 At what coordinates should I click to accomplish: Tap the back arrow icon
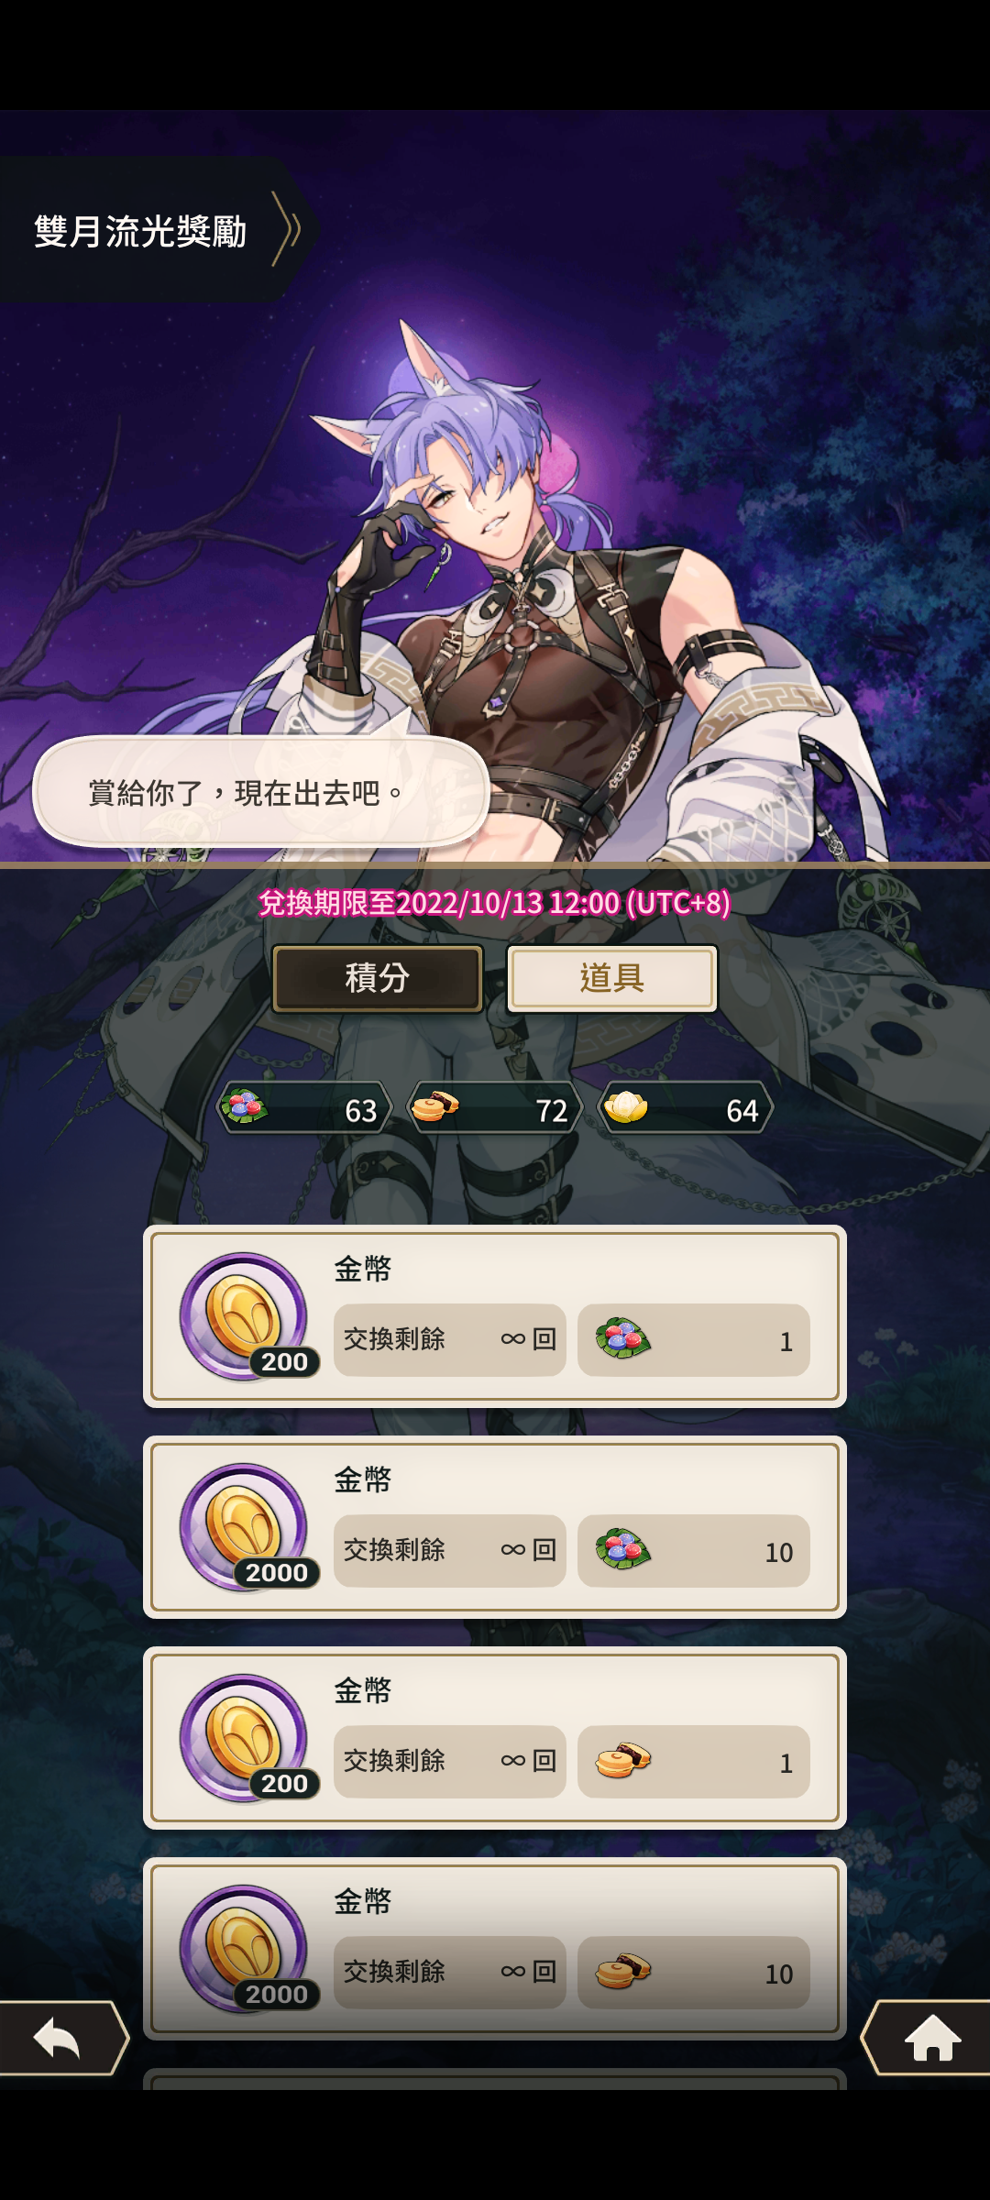tap(60, 2038)
